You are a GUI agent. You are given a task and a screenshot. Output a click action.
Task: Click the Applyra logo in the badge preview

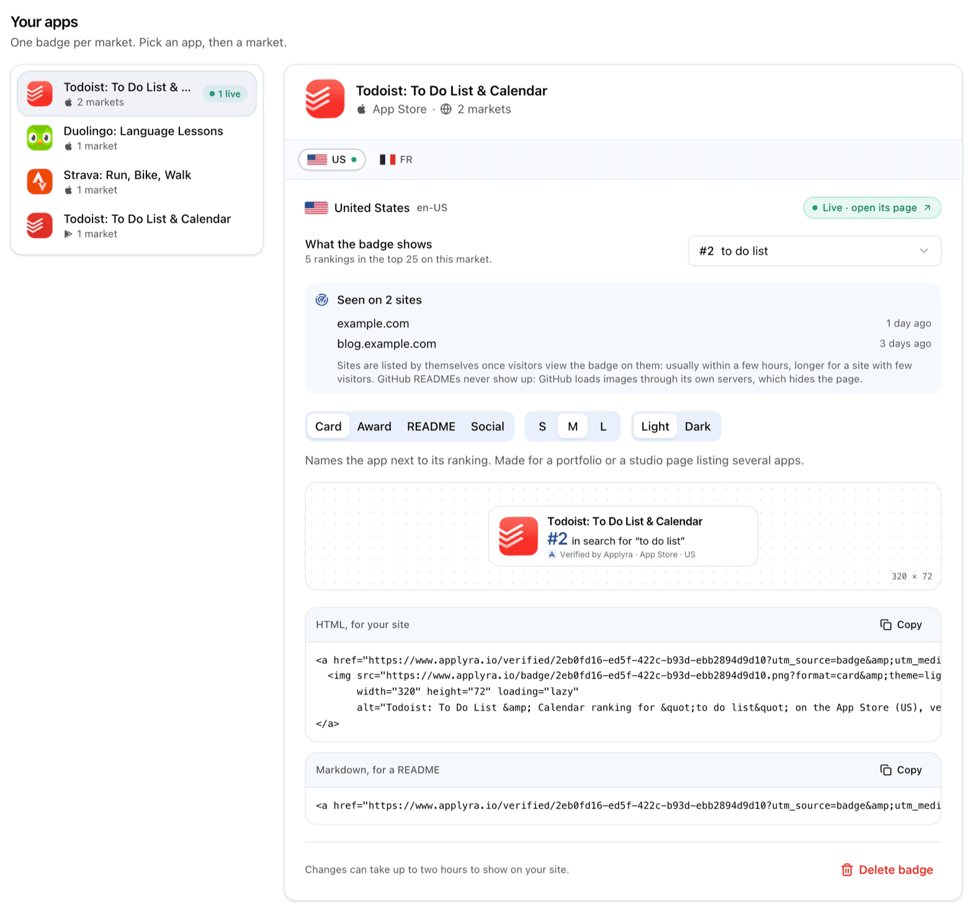tap(552, 555)
